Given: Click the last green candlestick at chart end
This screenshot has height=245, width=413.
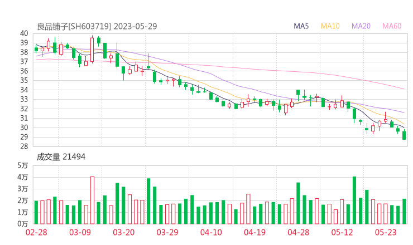Looking at the screenshot, I should [404, 135].
